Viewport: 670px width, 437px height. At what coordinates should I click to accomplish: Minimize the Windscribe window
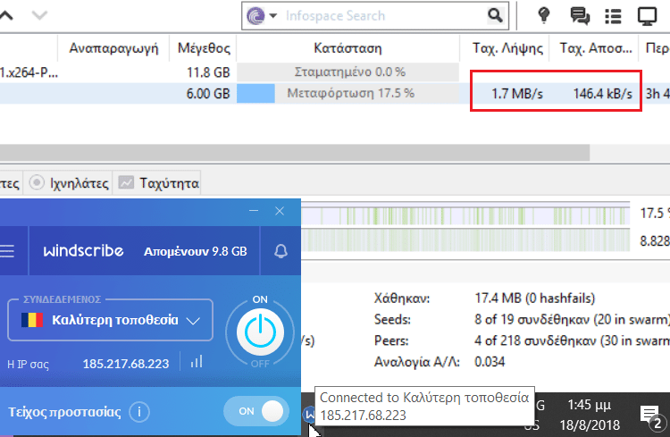click(x=254, y=210)
